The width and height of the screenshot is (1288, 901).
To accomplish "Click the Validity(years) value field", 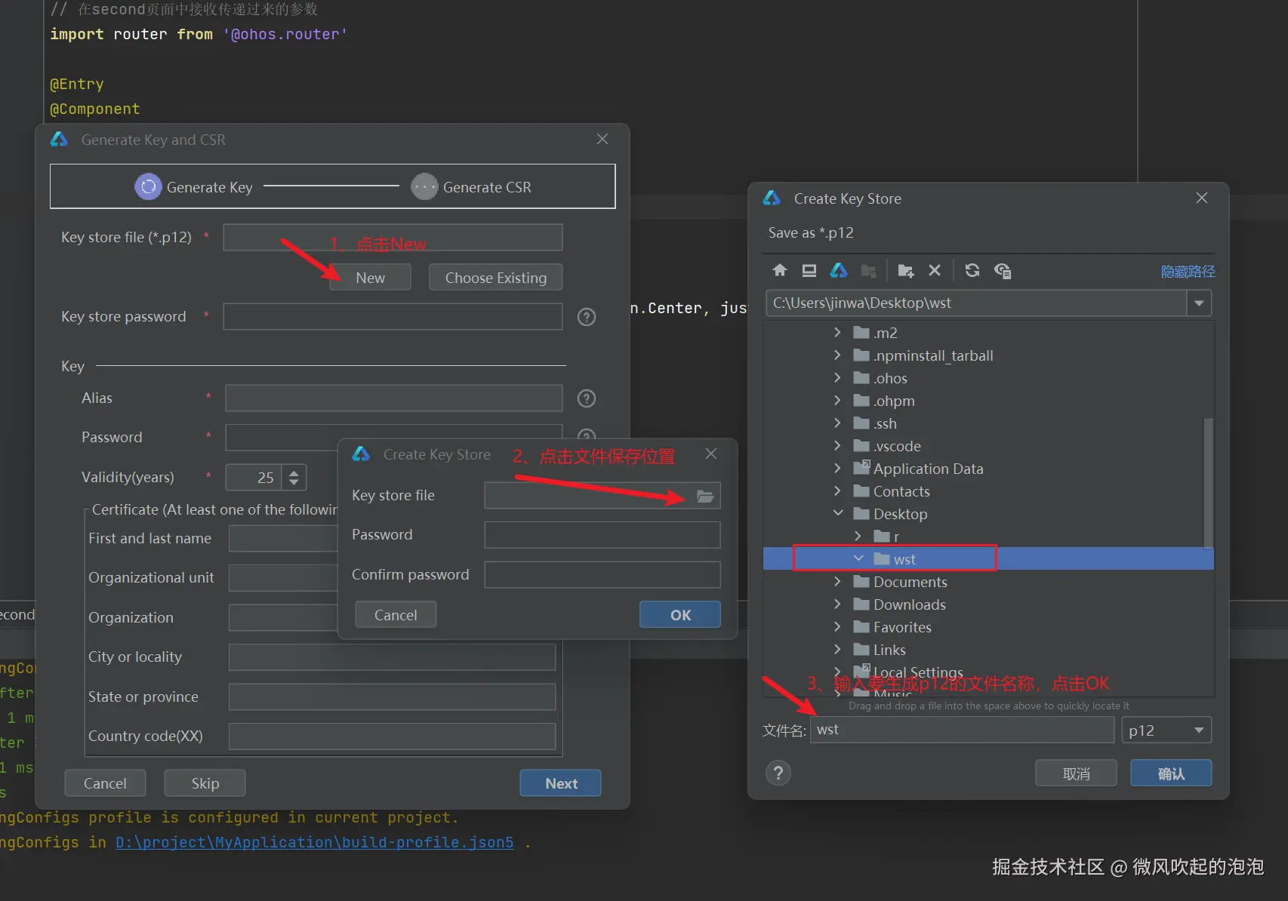I will click(254, 478).
